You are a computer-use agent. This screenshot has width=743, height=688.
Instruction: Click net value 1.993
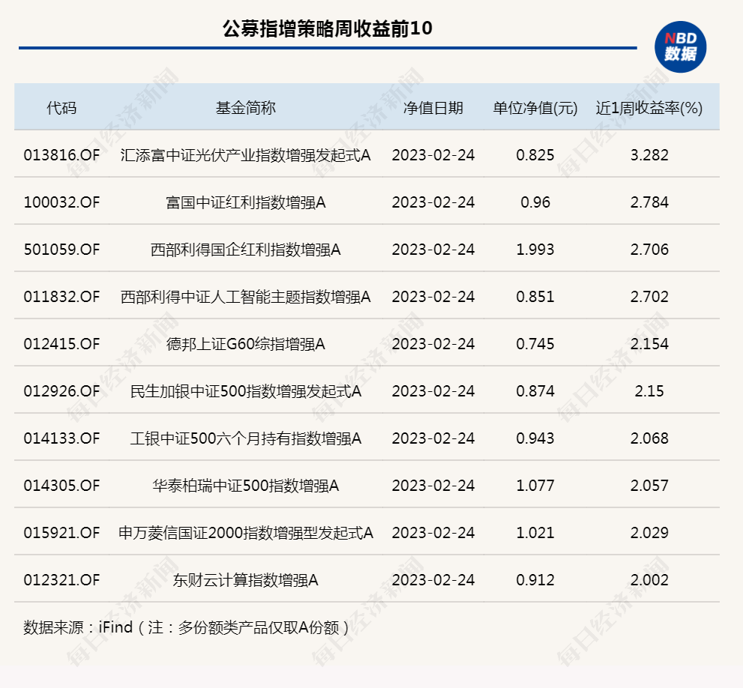click(535, 250)
